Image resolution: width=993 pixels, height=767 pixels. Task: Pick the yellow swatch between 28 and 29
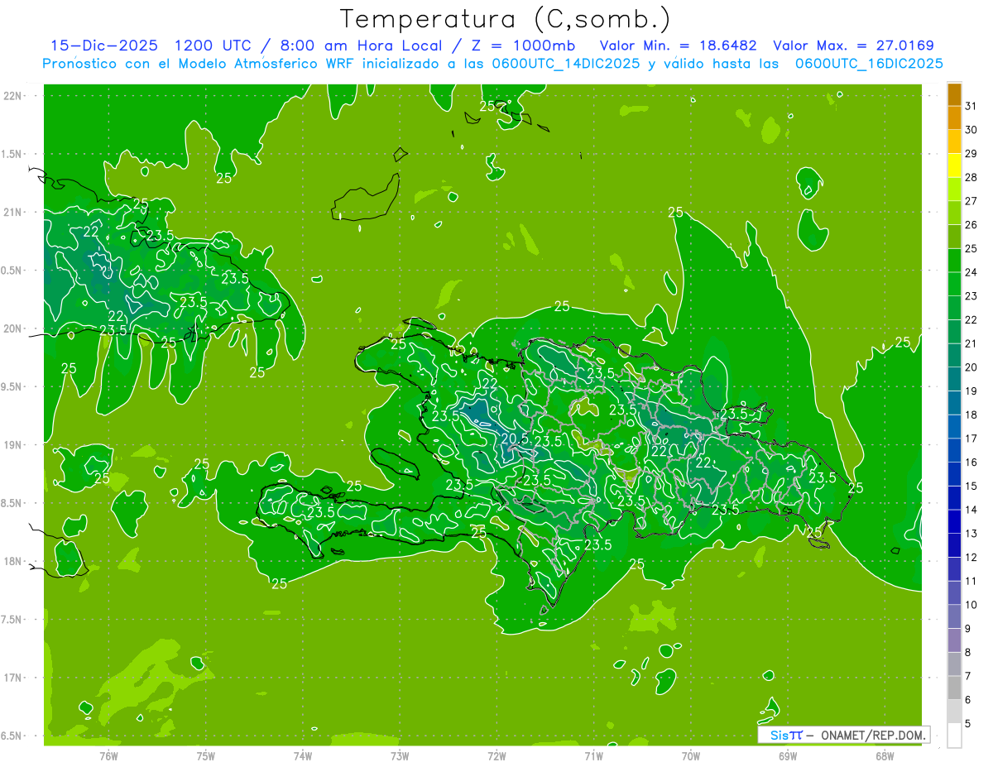[x=955, y=166]
